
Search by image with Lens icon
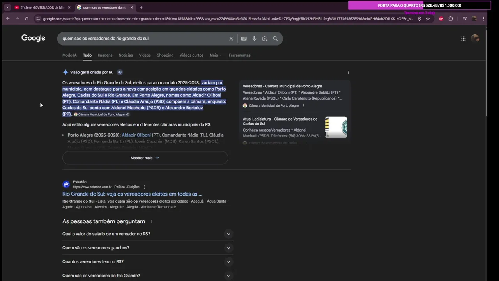pos(265,39)
